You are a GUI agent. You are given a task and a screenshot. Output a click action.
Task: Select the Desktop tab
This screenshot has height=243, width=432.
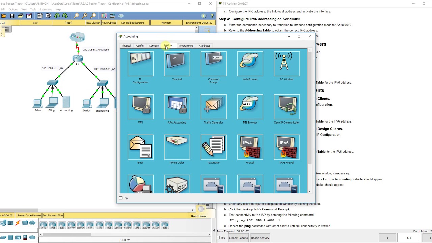tap(169, 46)
